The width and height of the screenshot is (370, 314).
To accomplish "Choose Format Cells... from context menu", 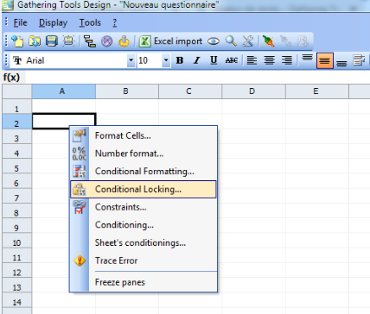I will 143,135.
